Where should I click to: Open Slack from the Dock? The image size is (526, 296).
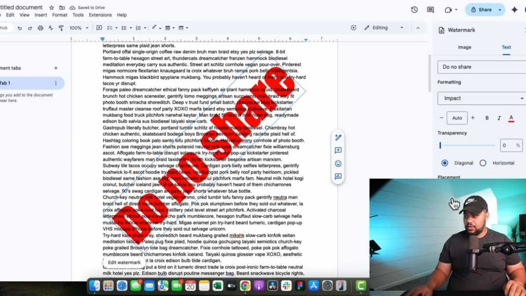pos(286,286)
